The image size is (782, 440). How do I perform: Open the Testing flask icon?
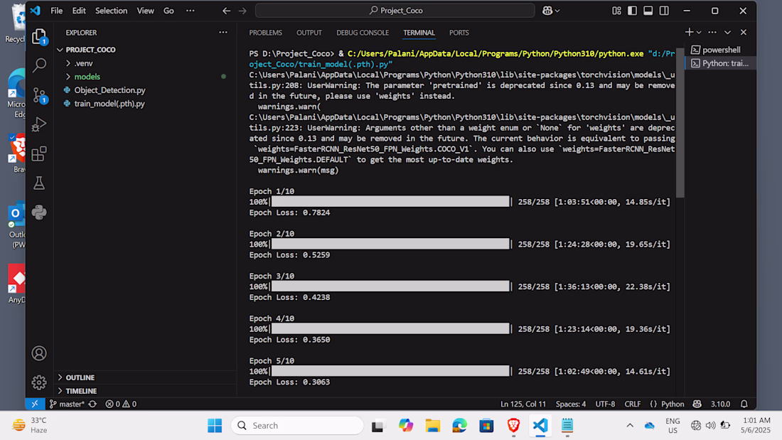[x=39, y=183]
